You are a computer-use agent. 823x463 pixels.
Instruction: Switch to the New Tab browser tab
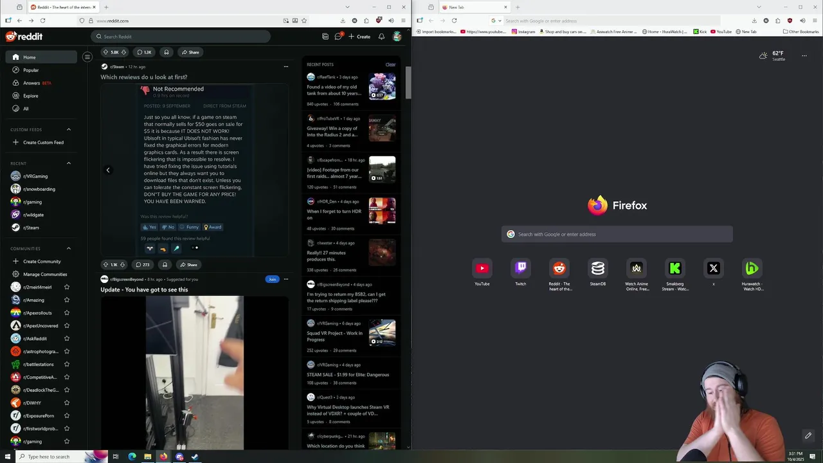[475, 7]
